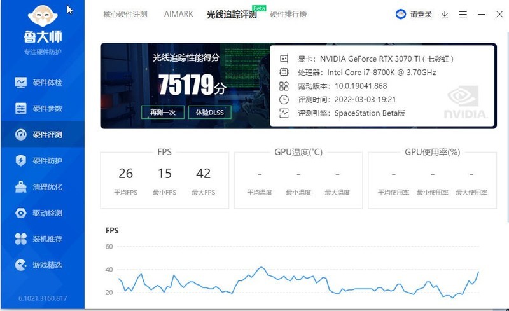Click the 再测一次 button
Image resolution: width=509 pixels, height=311 pixels.
pyautogui.click(x=163, y=113)
